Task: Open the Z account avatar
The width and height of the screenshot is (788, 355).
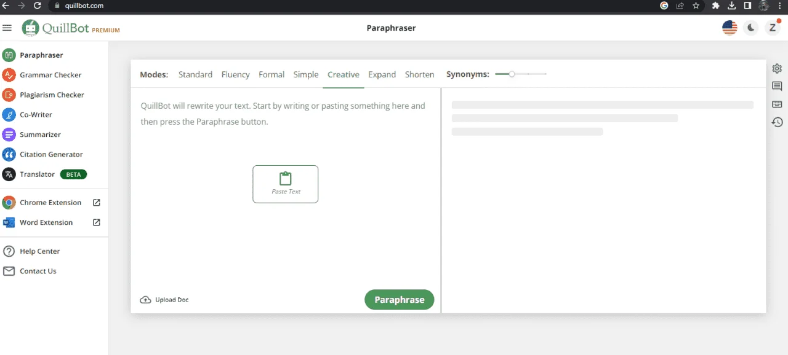Action: tap(772, 28)
